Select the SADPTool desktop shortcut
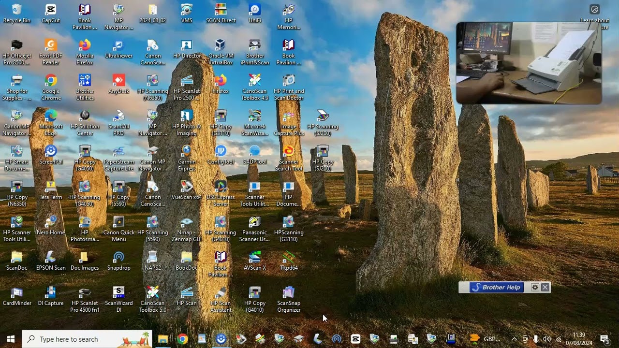Image resolution: width=619 pixels, height=348 pixels. coord(255,155)
